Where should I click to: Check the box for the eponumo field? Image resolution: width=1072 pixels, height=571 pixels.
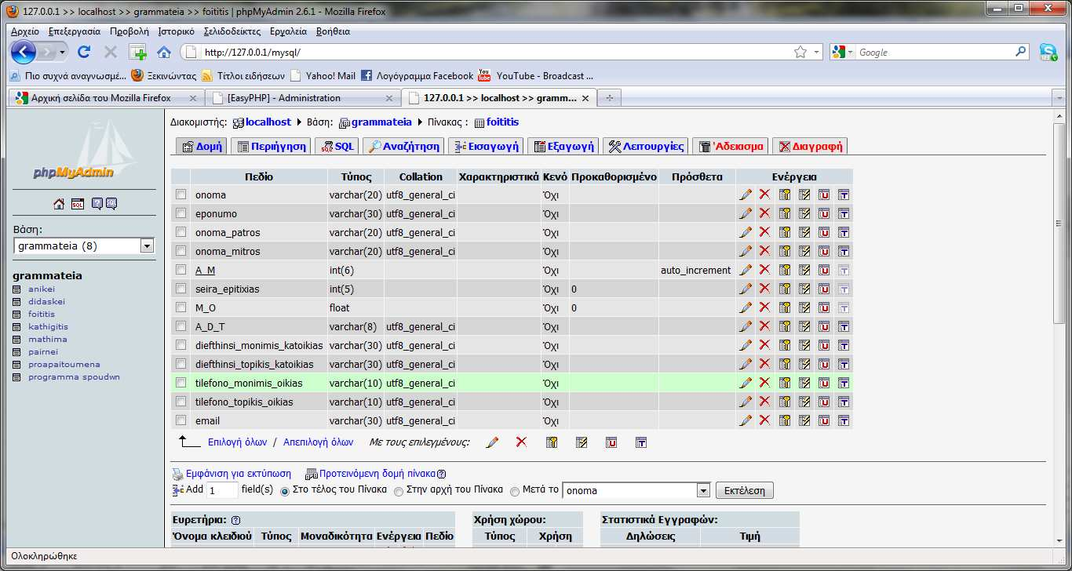point(181,213)
